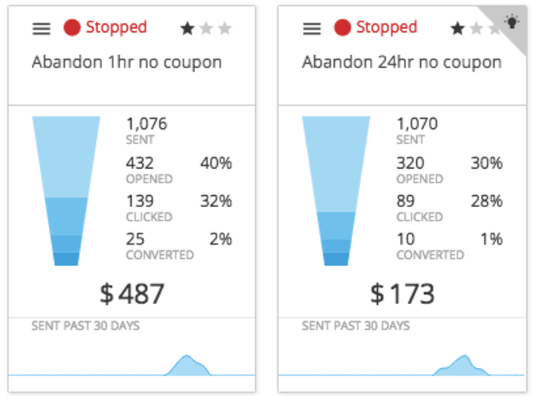Click red Stopped dot on 24hr card
Screen dimensions: 536x396
[x=342, y=28]
